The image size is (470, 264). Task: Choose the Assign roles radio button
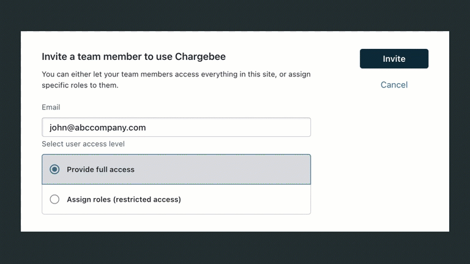click(54, 199)
